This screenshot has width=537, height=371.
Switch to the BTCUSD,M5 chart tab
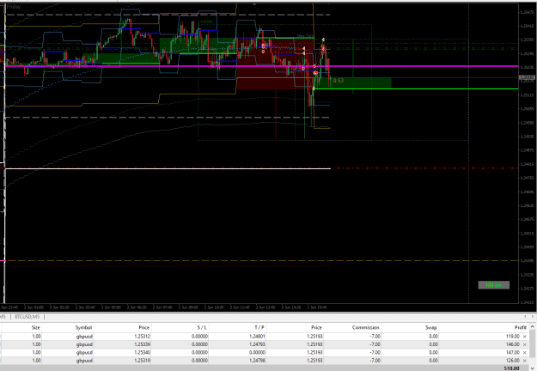(x=27, y=317)
